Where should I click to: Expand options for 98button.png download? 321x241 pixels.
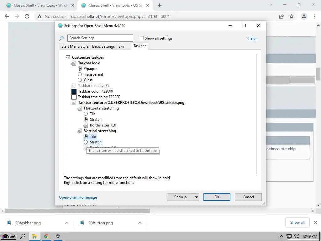140,223
